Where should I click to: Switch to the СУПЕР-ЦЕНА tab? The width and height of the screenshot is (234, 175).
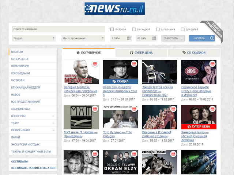point(141,52)
